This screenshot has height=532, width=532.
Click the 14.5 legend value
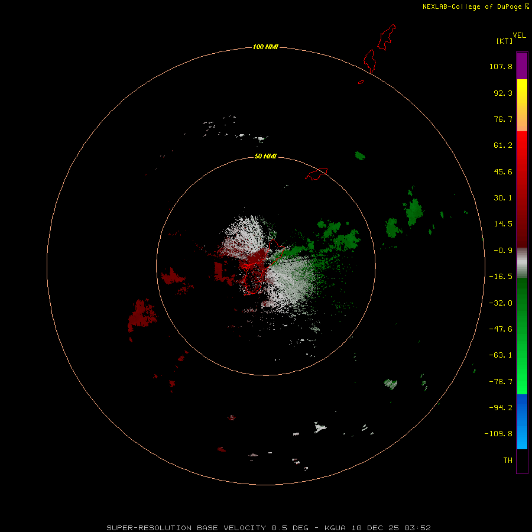point(503,224)
